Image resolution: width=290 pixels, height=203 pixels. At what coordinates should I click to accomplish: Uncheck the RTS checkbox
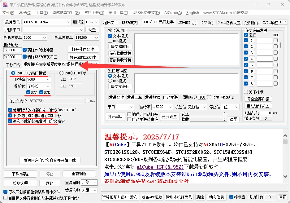point(29,92)
